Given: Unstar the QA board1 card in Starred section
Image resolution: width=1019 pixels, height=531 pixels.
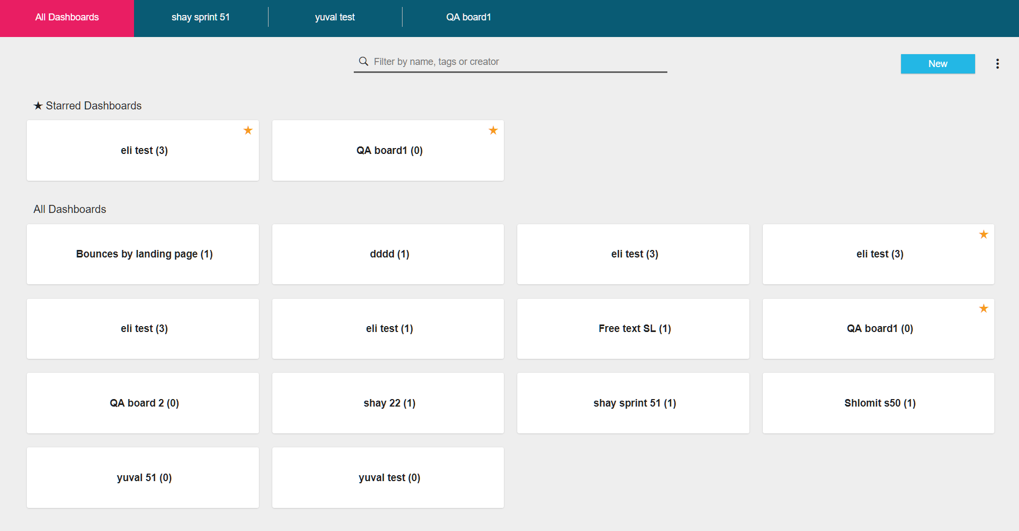Looking at the screenshot, I should [493, 130].
